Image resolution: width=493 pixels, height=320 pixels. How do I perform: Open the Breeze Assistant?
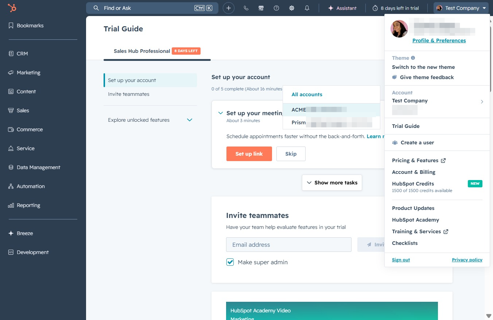pyautogui.click(x=342, y=8)
